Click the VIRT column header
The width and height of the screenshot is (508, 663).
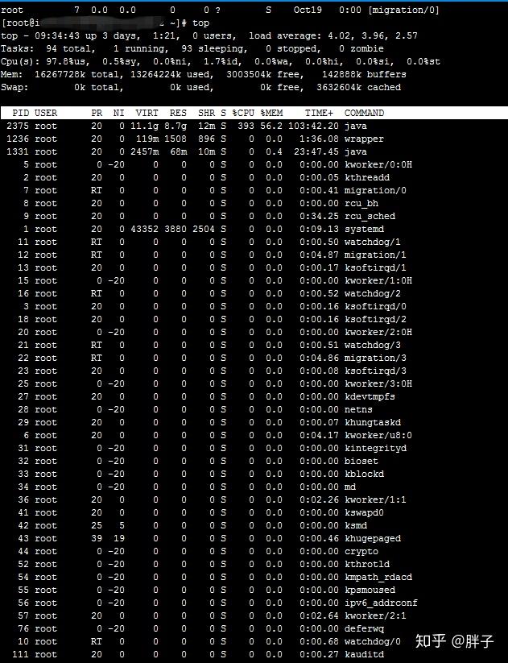tap(147, 113)
